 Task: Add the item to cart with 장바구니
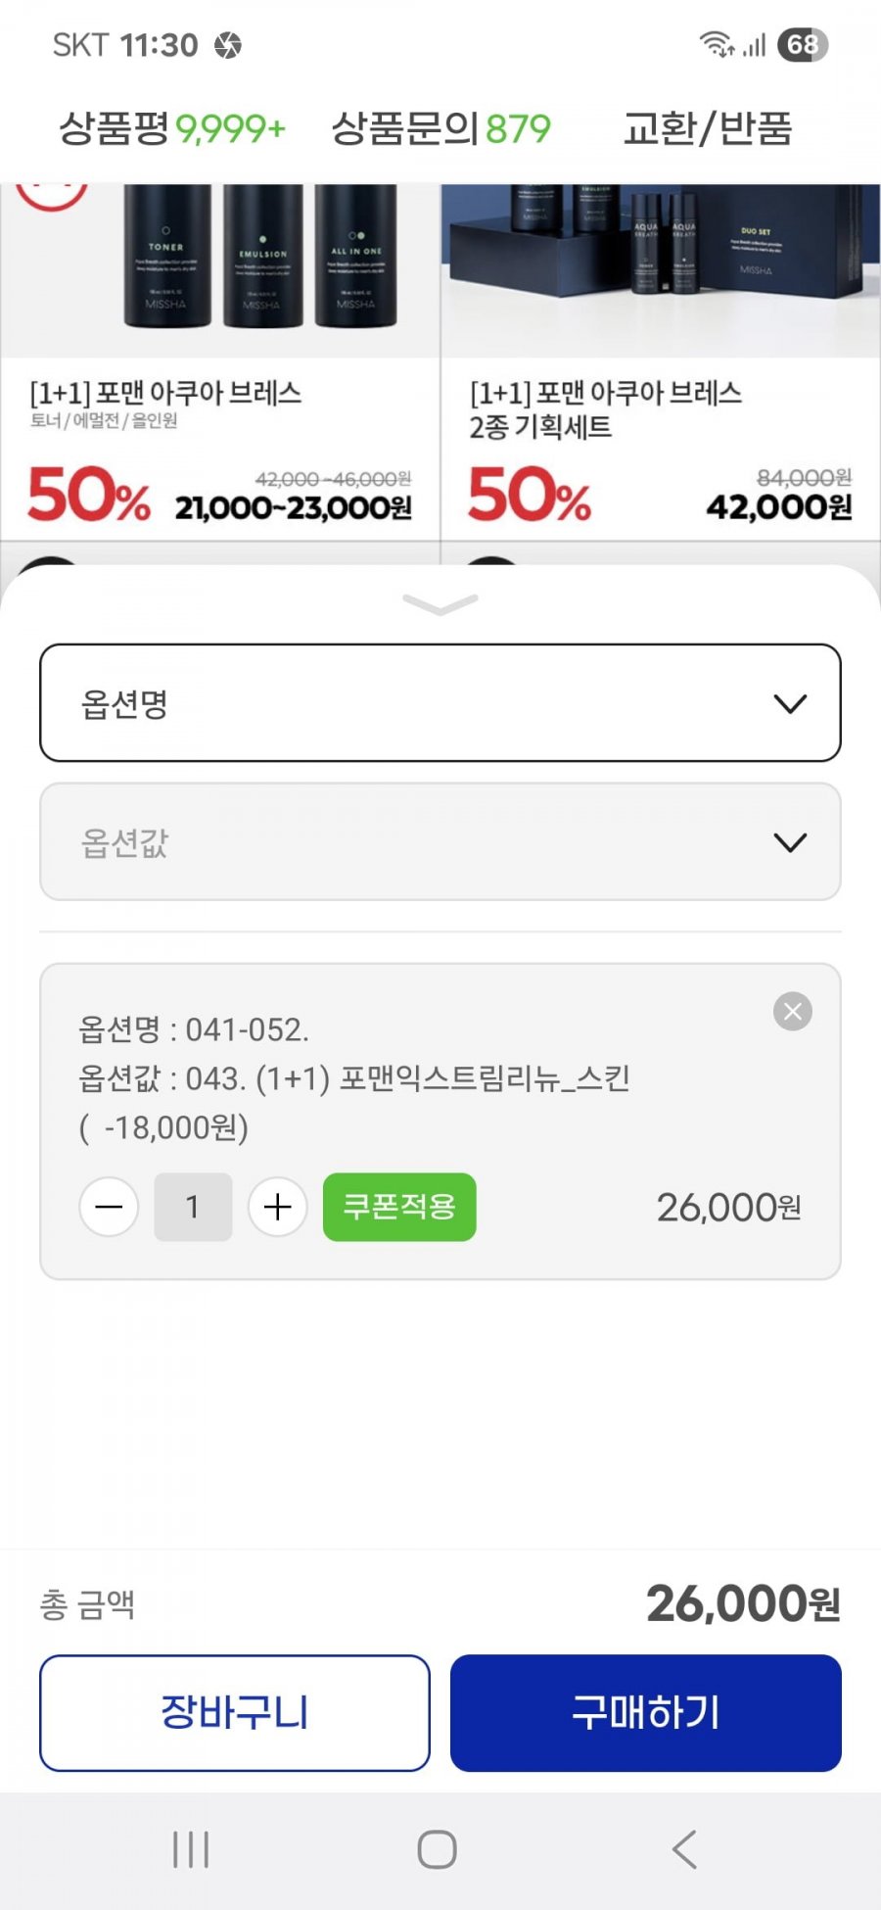tap(235, 1713)
